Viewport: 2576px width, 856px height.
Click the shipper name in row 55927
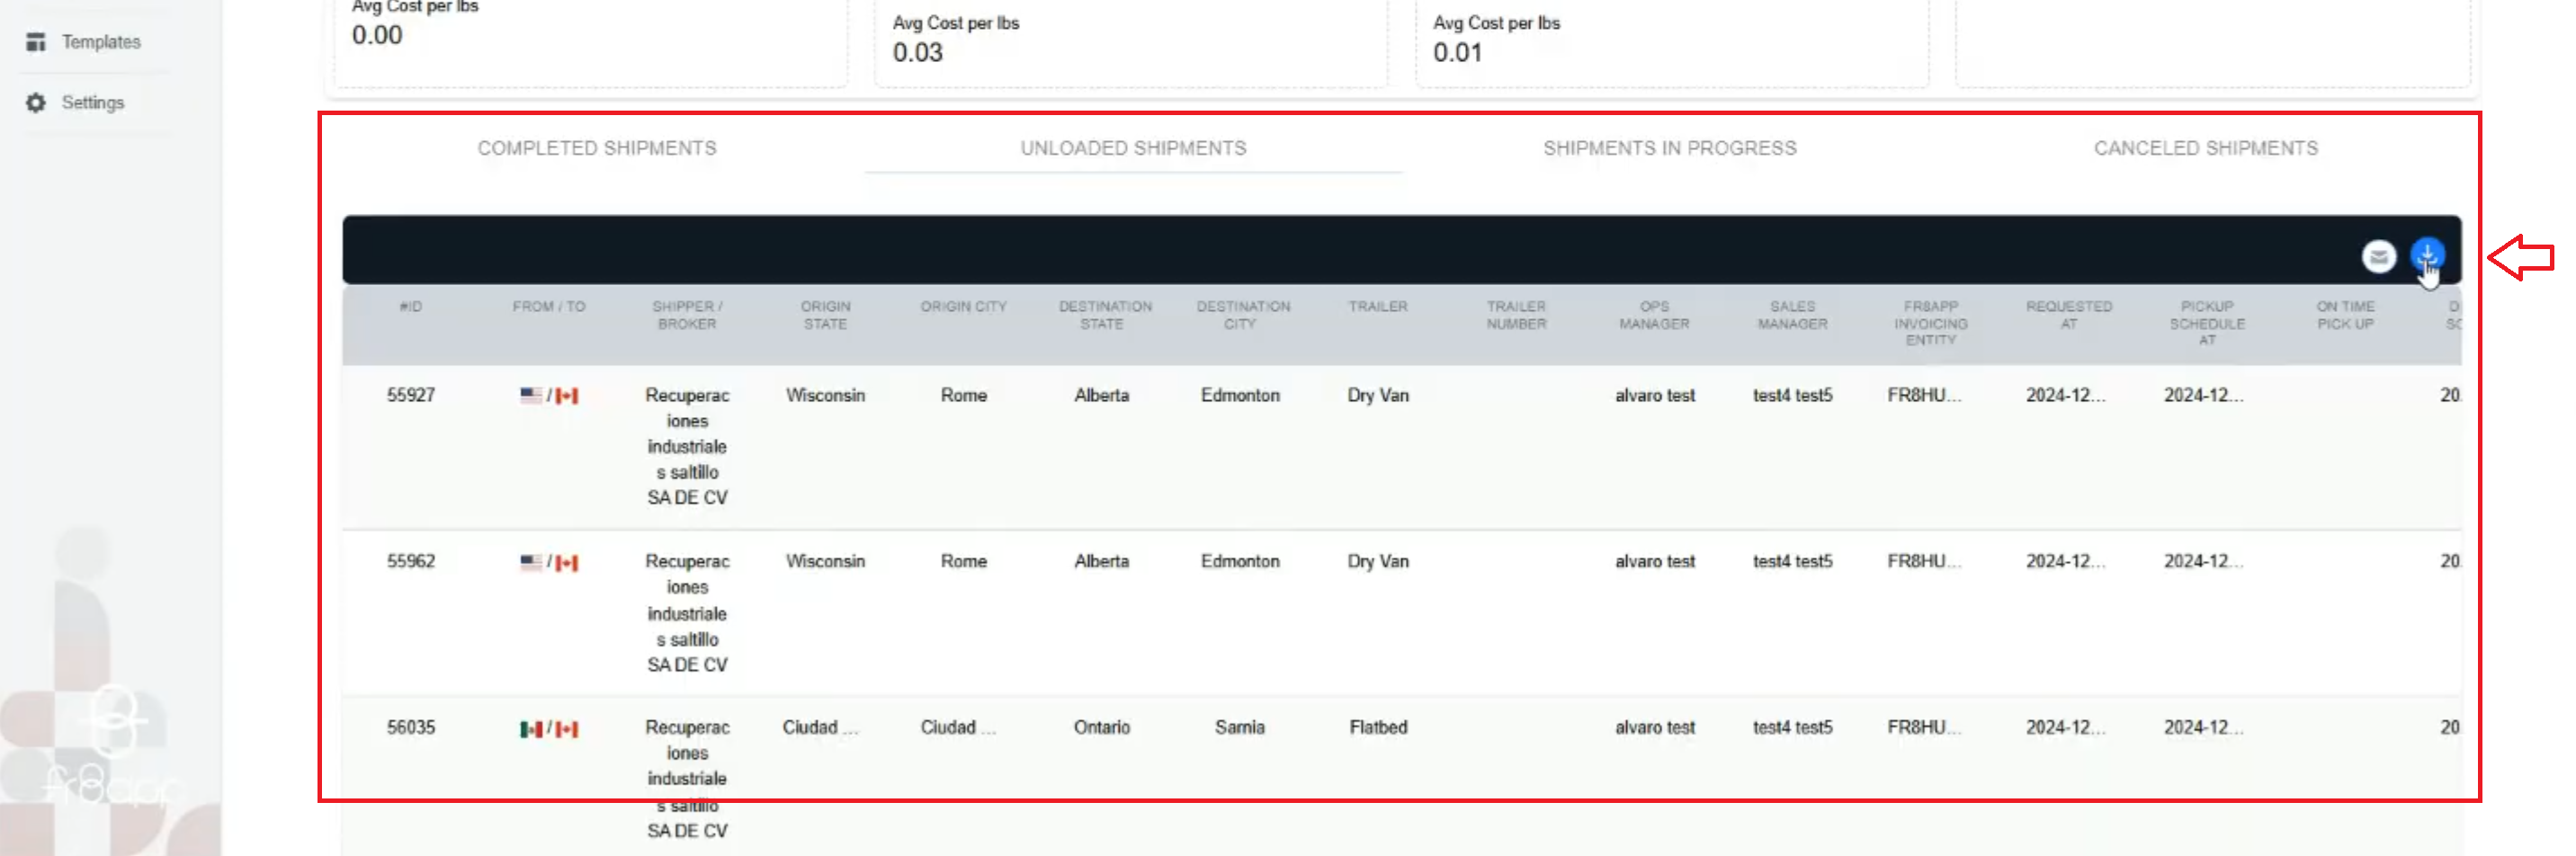pos(687,446)
